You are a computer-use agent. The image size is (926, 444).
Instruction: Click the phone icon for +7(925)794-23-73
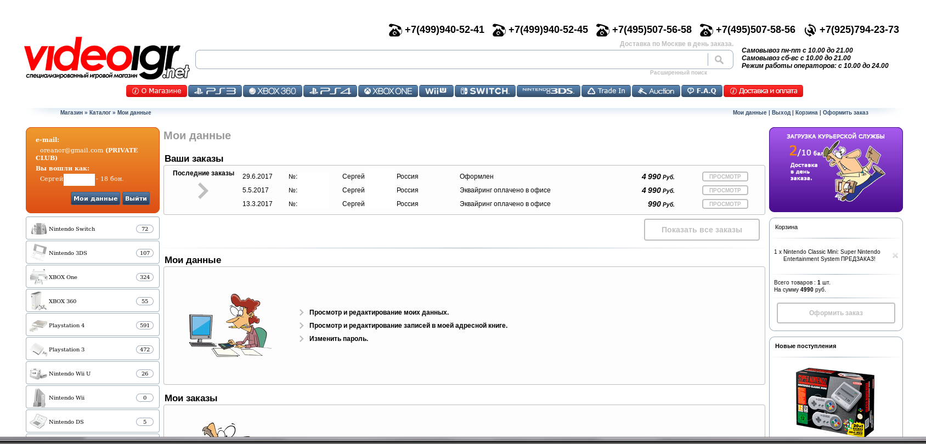point(810,30)
